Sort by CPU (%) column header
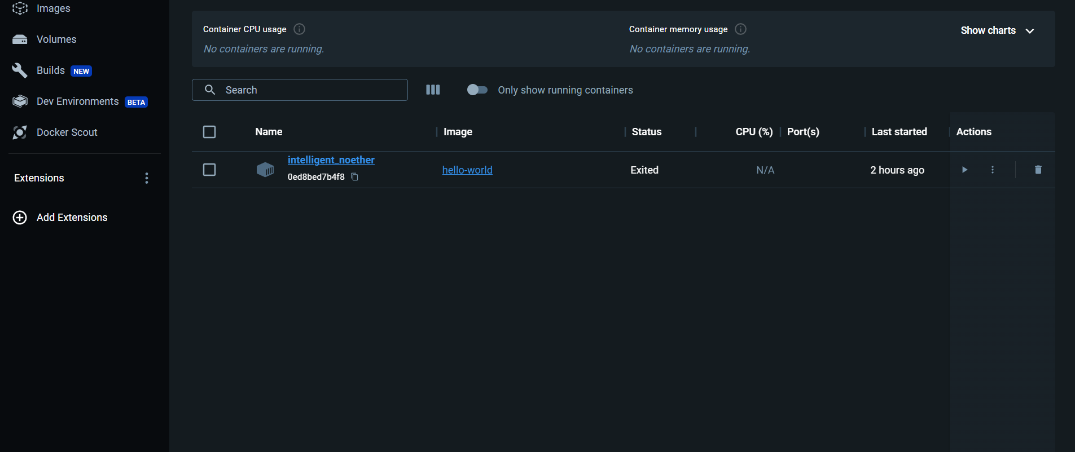Image resolution: width=1075 pixels, height=452 pixels. 754,132
